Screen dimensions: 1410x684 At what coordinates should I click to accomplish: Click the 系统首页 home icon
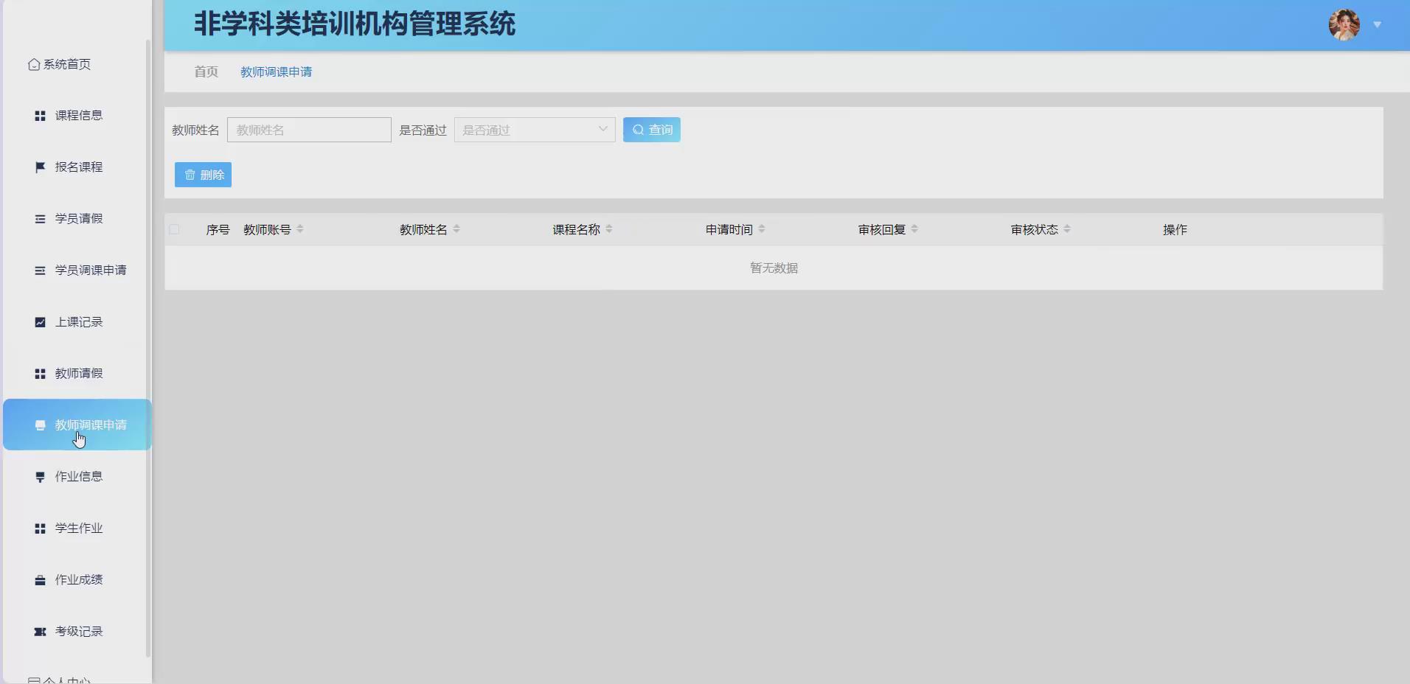34,64
